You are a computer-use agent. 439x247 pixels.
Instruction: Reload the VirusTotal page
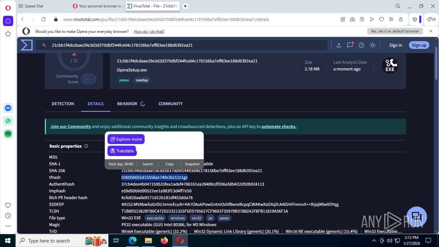coord(44,19)
